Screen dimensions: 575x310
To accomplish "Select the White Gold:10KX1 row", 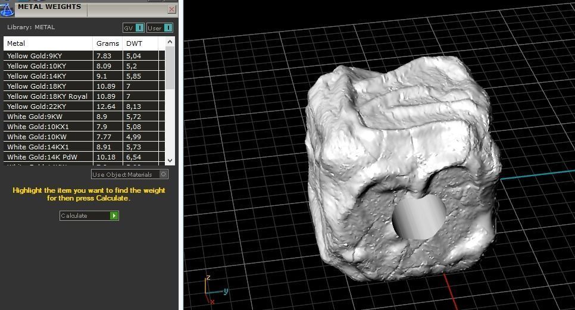I will click(x=85, y=127).
